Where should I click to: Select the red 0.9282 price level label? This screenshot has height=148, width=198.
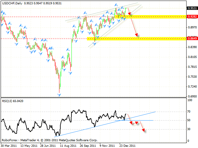[x=192, y=17]
